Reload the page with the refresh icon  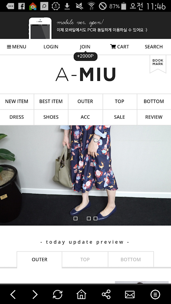[x=58, y=294]
